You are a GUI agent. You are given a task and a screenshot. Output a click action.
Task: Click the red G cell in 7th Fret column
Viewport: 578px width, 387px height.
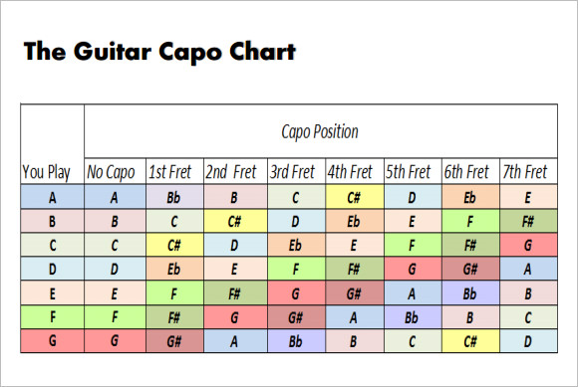[528, 245]
